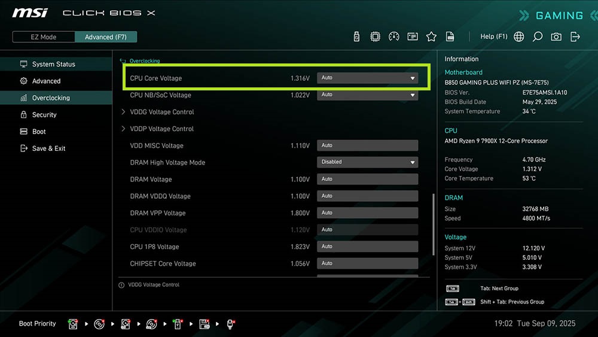Open the Advanced sidebar section
This screenshot has width=598, height=337.
click(56, 81)
